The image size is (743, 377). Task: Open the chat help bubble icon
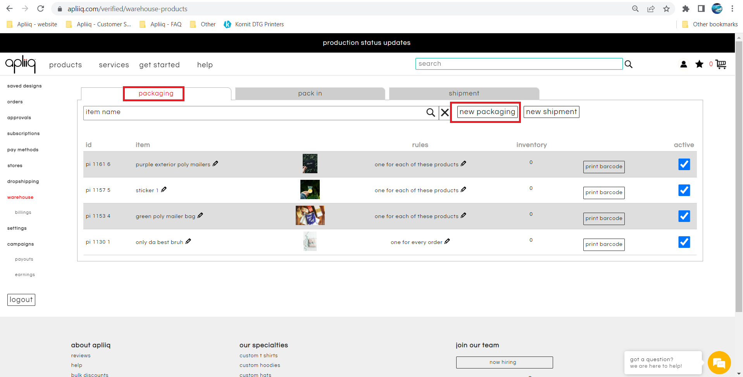pyautogui.click(x=719, y=362)
